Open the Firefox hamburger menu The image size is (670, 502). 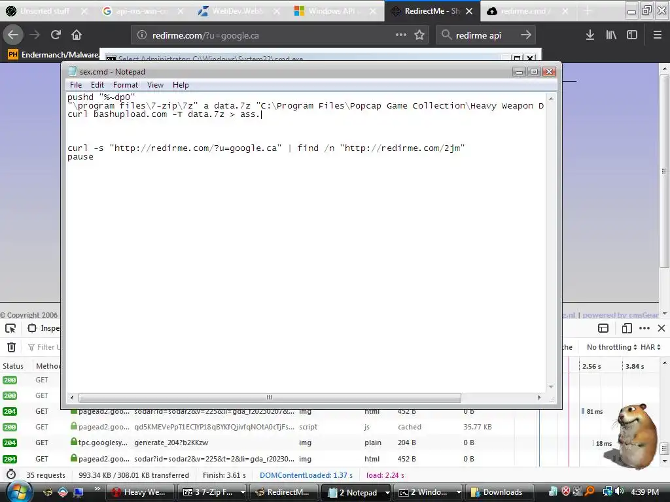tap(658, 35)
